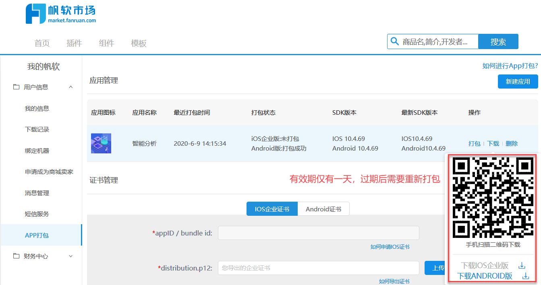Click the 最近打包时间 column header
Screen dimensions: 541x285
click(x=192, y=112)
